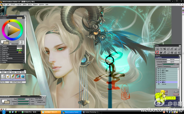This screenshot has height=114, width=184.
Task: Select the Paint Bucket tool
Action: (161, 52)
